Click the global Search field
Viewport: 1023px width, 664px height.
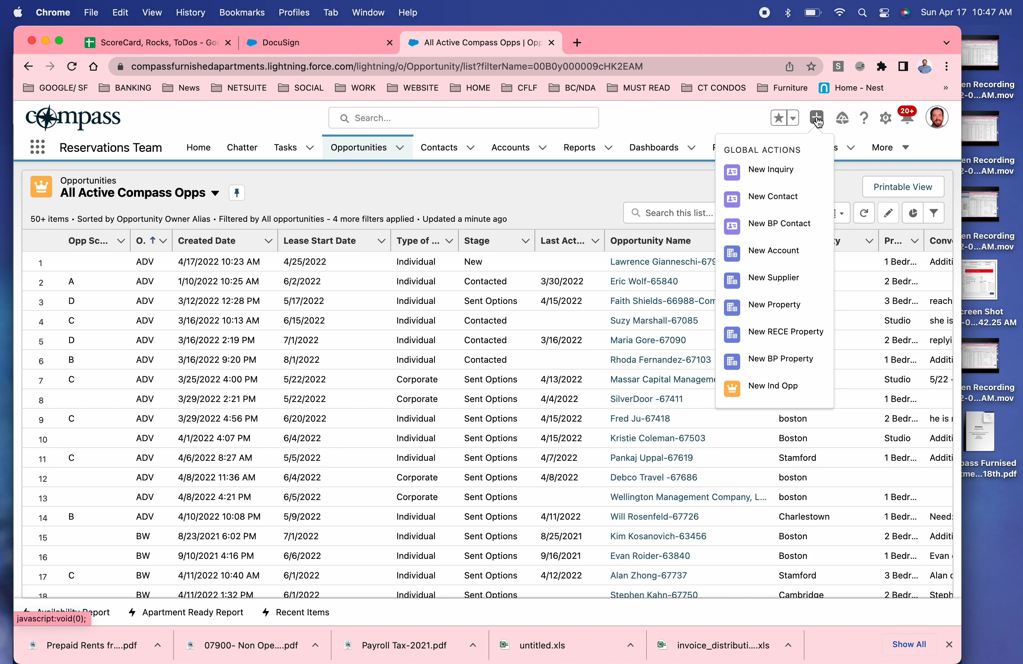coord(463,118)
